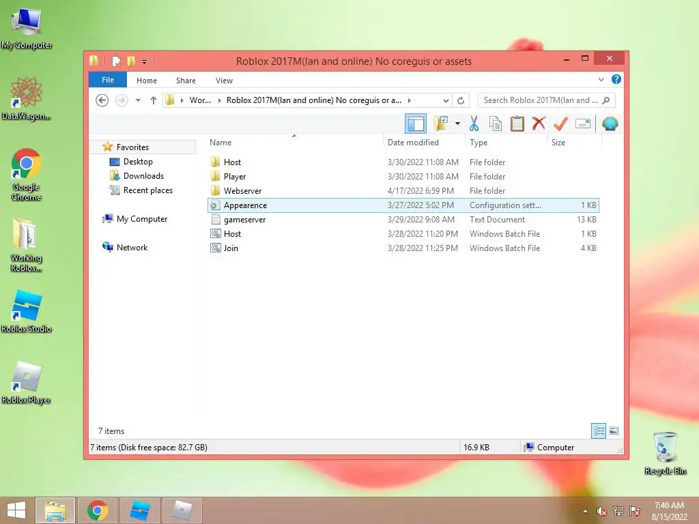699x524 pixels.
Task: Select the Player folder
Action: [403, 177]
